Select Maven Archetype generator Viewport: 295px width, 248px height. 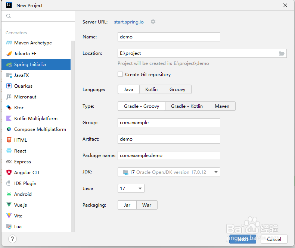coord(33,43)
